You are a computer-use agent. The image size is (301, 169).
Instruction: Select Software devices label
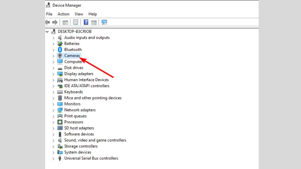coord(79,134)
